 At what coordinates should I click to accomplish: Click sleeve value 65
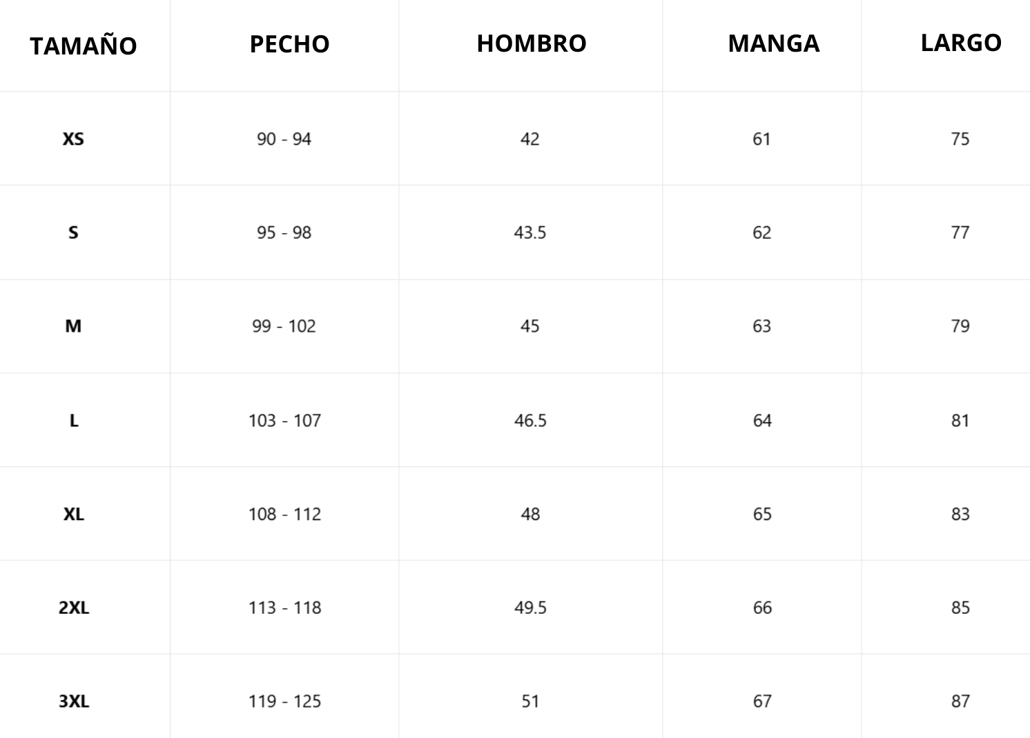point(762,514)
